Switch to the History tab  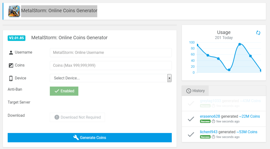195,91
